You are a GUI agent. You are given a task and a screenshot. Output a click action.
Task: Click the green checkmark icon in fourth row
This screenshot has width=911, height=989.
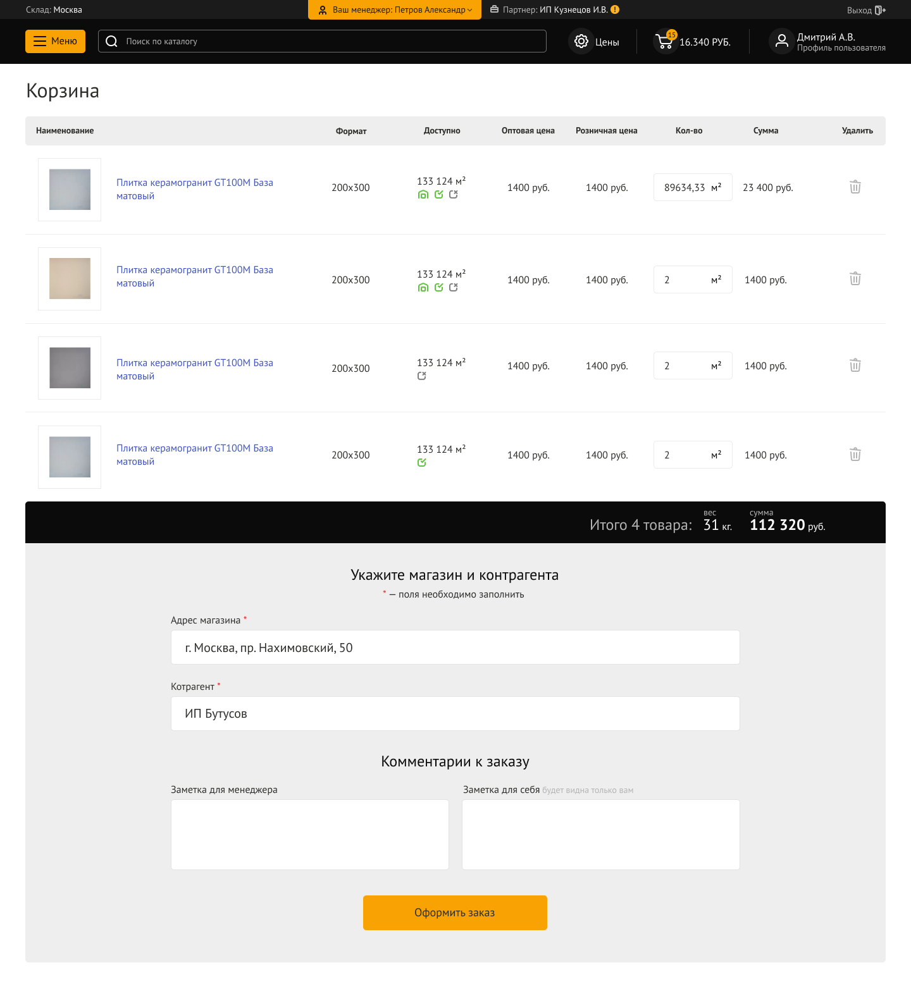[422, 463]
